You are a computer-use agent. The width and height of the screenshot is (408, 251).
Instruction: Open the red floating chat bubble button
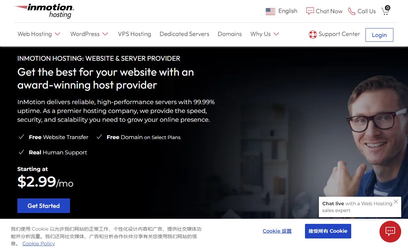(x=390, y=231)
